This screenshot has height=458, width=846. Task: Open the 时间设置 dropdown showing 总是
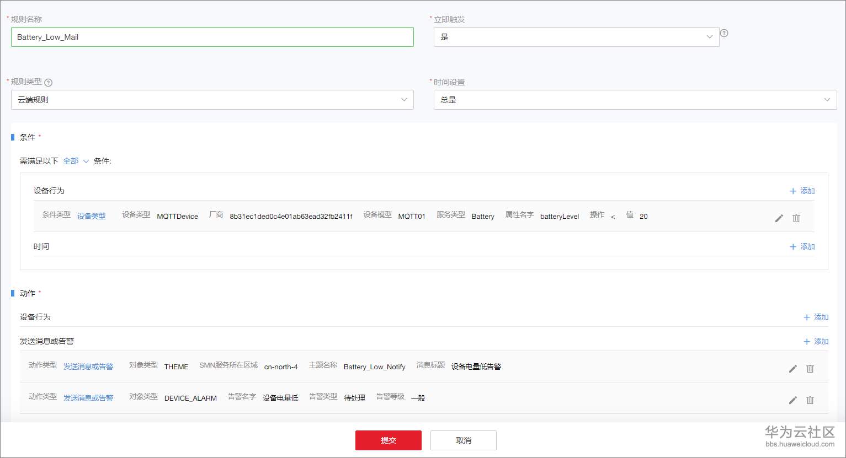pos(635,100)
